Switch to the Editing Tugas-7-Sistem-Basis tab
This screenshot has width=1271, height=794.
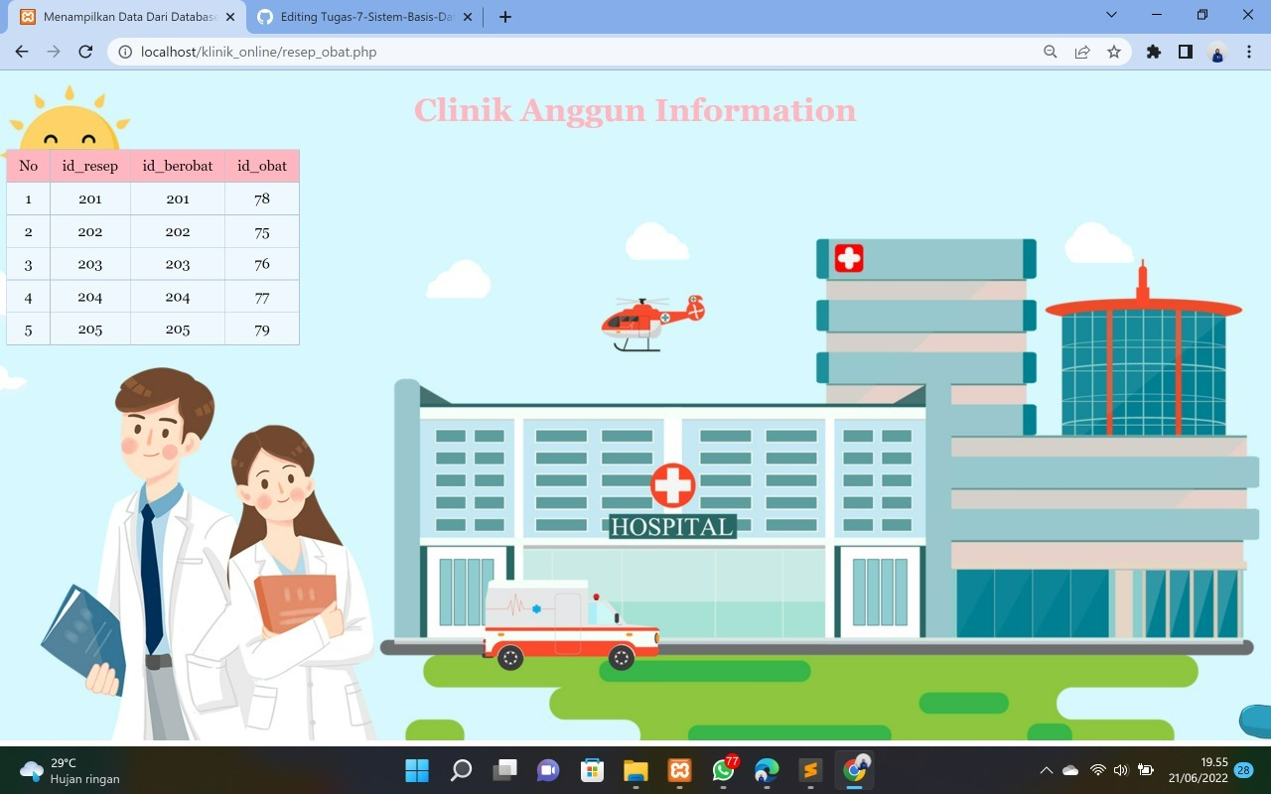click(x=357, y=16)
